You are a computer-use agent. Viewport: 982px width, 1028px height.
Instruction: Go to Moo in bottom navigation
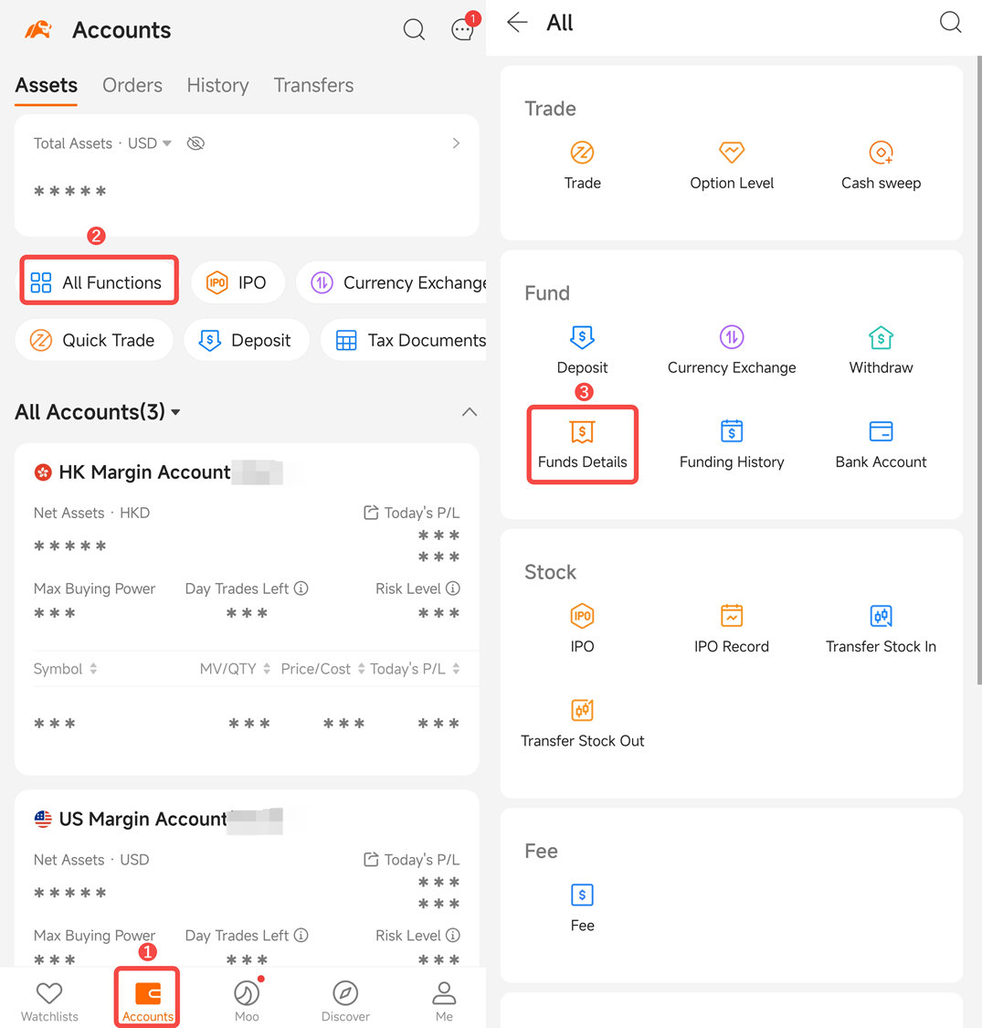tap(247, 1002)
